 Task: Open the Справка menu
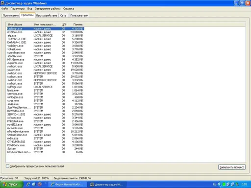point(69,9)
